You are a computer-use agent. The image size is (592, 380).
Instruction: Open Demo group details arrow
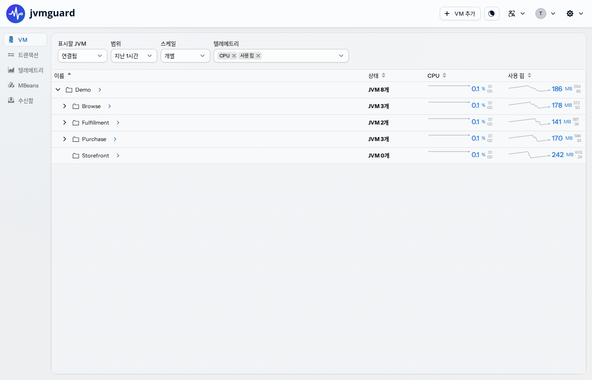point(100,90)
